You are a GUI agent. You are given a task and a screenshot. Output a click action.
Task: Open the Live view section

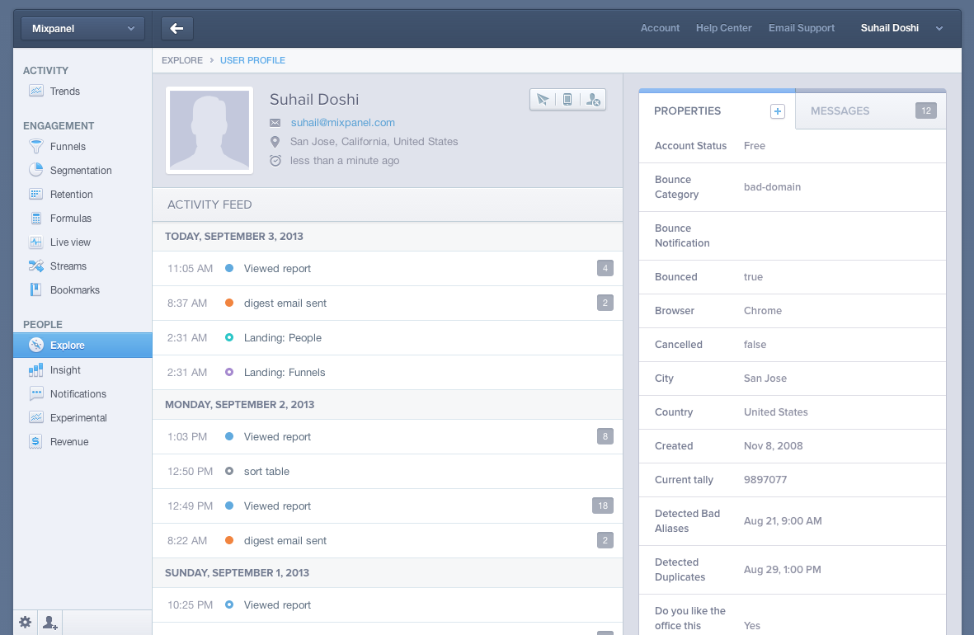[70, 242]
